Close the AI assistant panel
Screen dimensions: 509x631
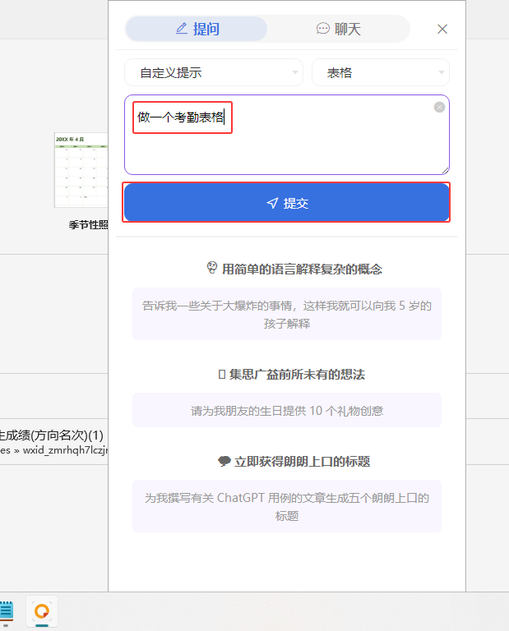click(442, 29)
